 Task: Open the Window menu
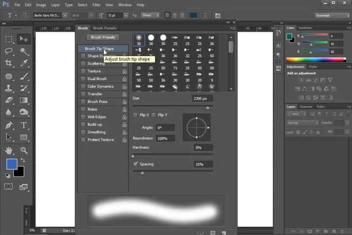pyautogui.click(x=125, y=5)
